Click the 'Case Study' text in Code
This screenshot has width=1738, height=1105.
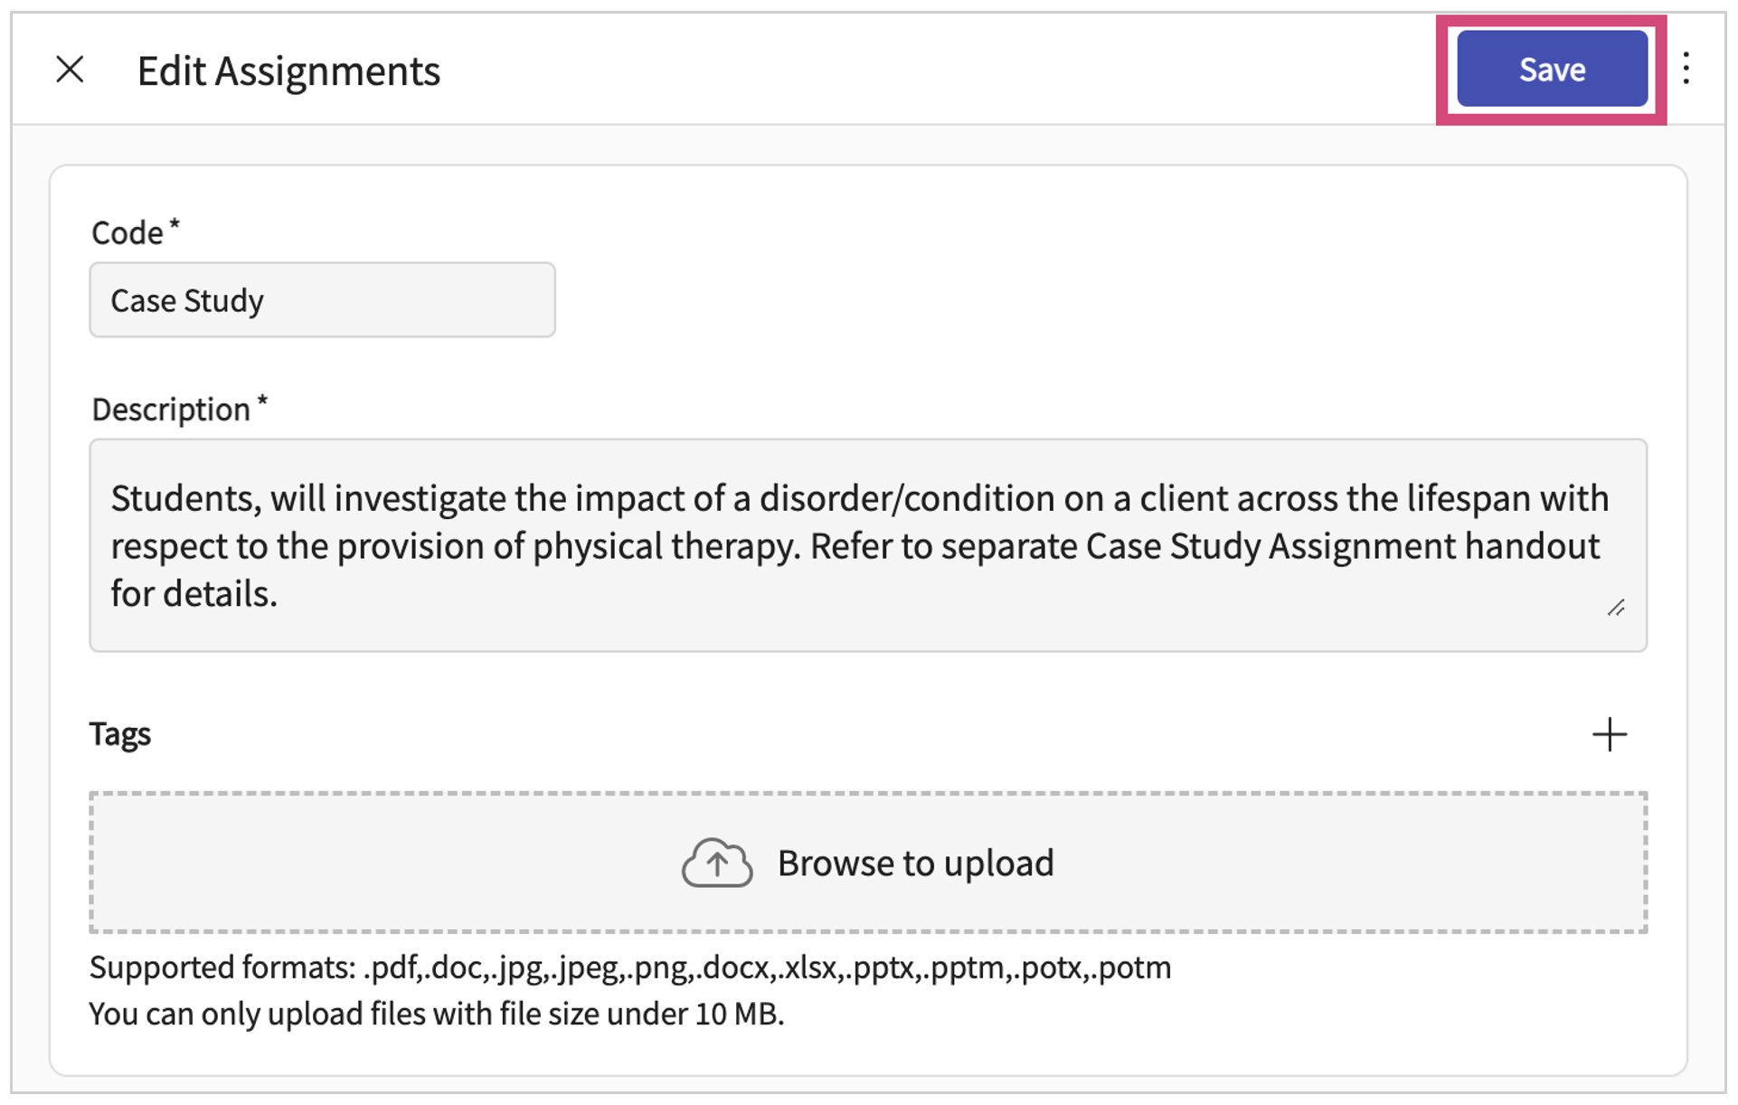187,300
